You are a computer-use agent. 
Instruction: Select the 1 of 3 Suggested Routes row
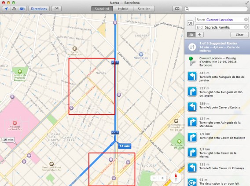[217, 47]
